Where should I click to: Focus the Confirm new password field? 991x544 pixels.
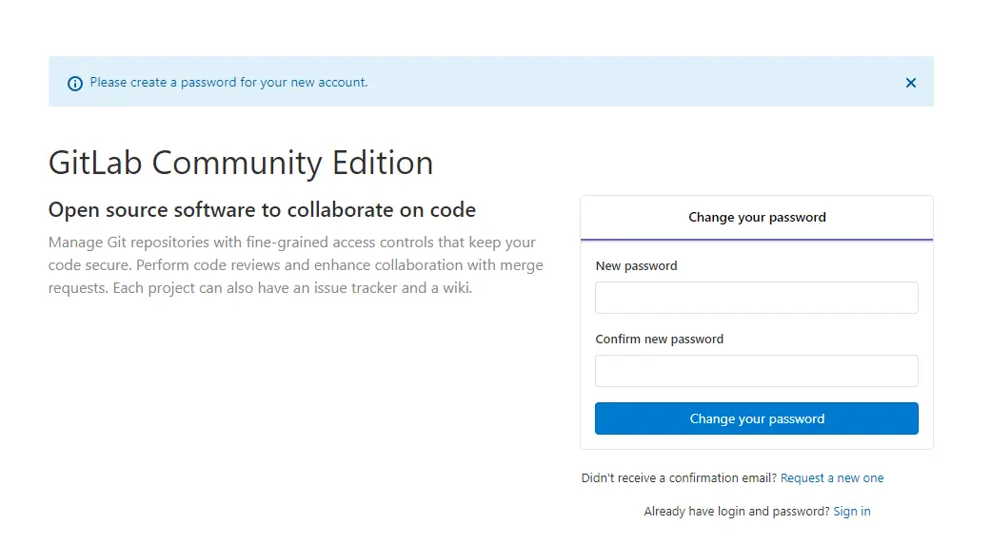click(x=757, y=371)
